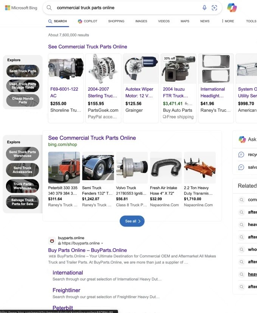
Task: Click the Microsoft Bing logo
Action: tap(21, 8)
